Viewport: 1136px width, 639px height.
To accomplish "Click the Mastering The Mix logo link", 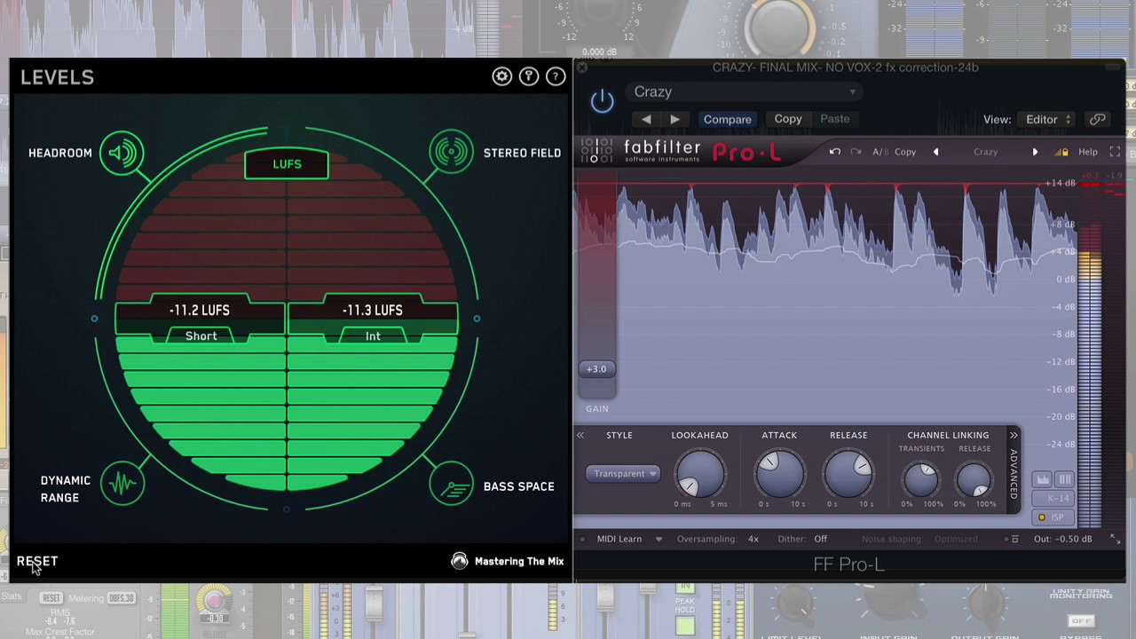I will pos(508,561).
